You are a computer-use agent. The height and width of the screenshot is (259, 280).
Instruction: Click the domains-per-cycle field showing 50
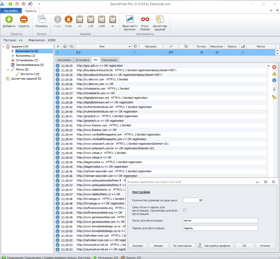[193, 200]
